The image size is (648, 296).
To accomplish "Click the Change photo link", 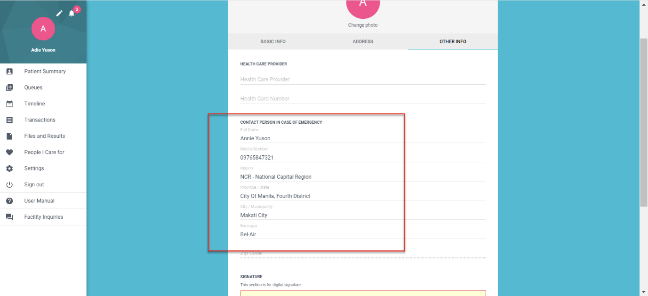I will (363, 25).
